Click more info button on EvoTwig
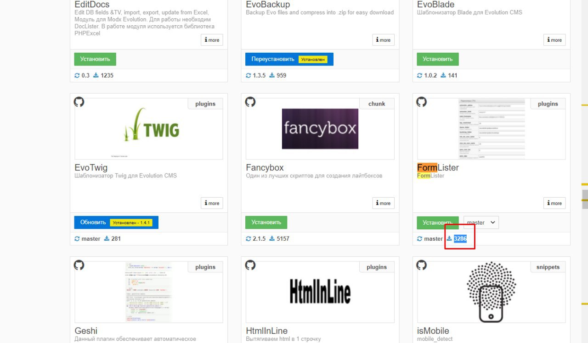 point(212,203)
